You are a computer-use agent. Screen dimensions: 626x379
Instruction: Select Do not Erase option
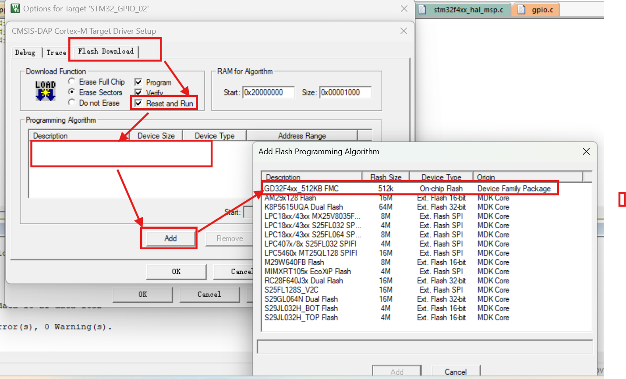point(71,103)
